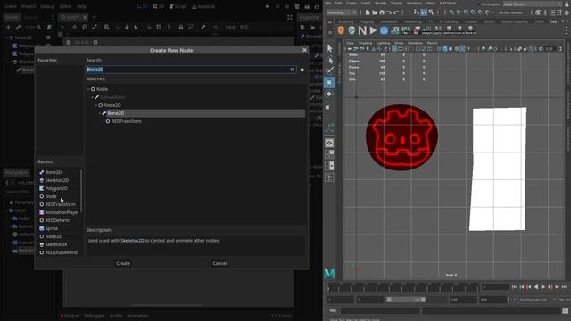This screenshot has height=321, width=571.
Task: Click the Add node plus icon in Scene dock
Action: tap(8, 27)
